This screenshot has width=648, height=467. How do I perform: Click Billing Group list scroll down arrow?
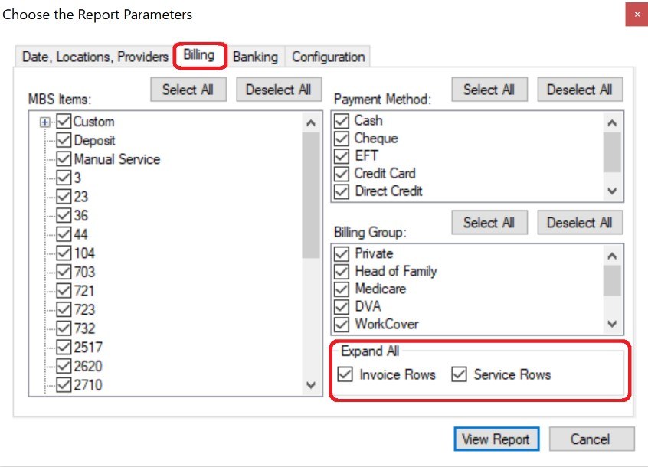pos(612,324)
